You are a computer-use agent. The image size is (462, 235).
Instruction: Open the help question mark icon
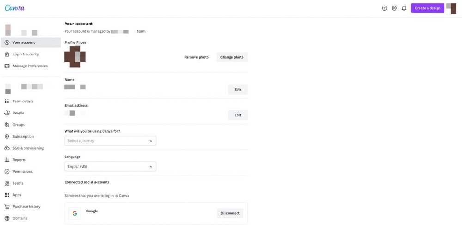tap(384, 8)
